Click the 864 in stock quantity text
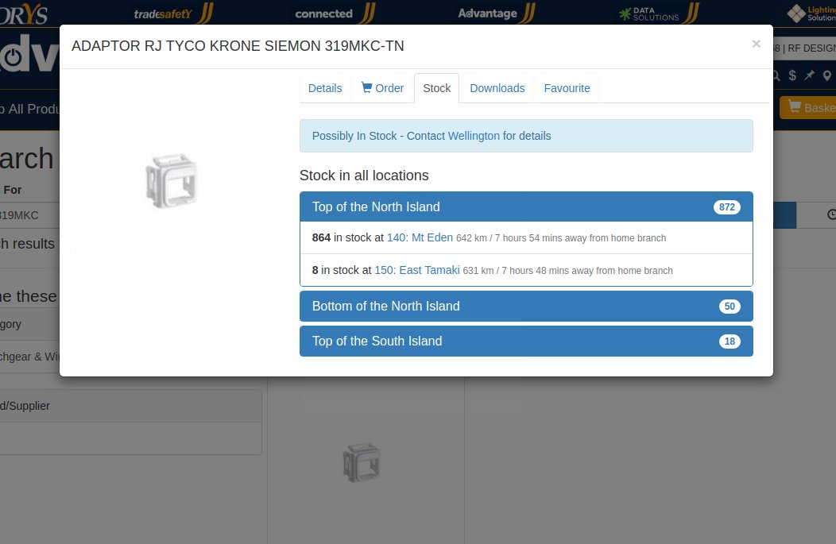 (321, 237)
